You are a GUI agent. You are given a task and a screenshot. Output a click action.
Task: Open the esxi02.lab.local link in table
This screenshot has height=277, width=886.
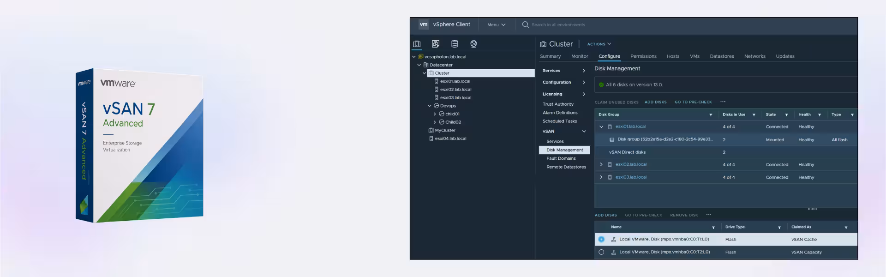click(631, 164)
